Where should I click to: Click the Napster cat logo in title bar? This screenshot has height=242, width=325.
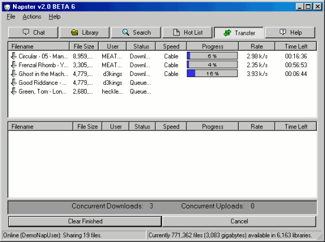(7, 7)
